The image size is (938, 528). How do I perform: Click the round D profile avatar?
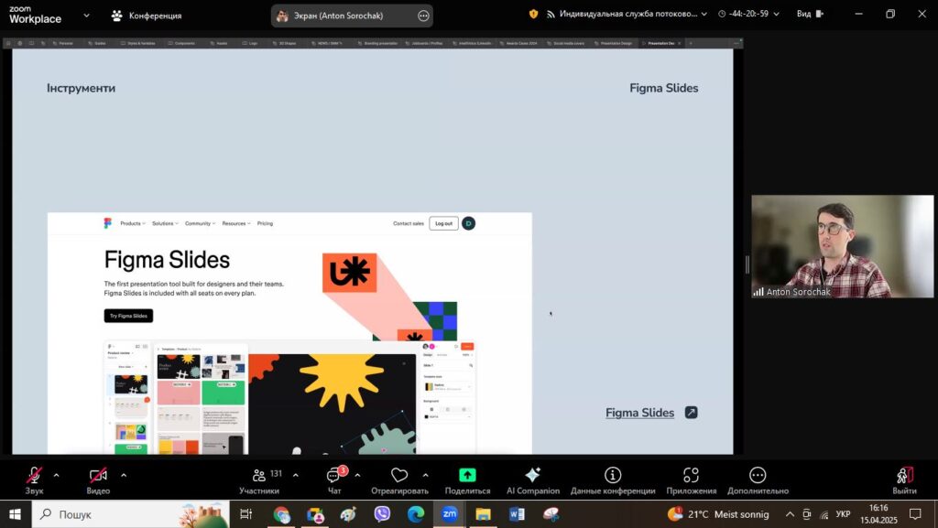pyautogui.click(x=468, y=223)
